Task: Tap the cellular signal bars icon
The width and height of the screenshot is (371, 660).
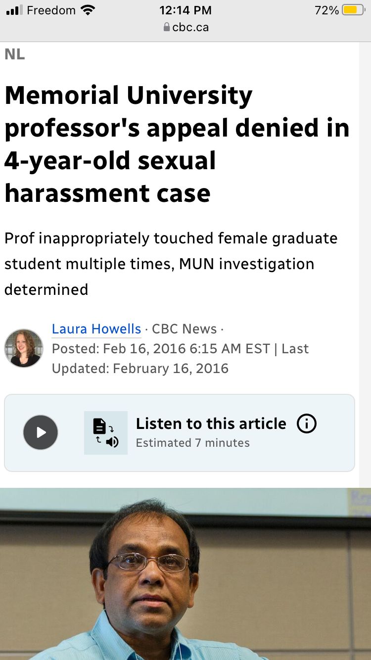Action: click(14, 10)
